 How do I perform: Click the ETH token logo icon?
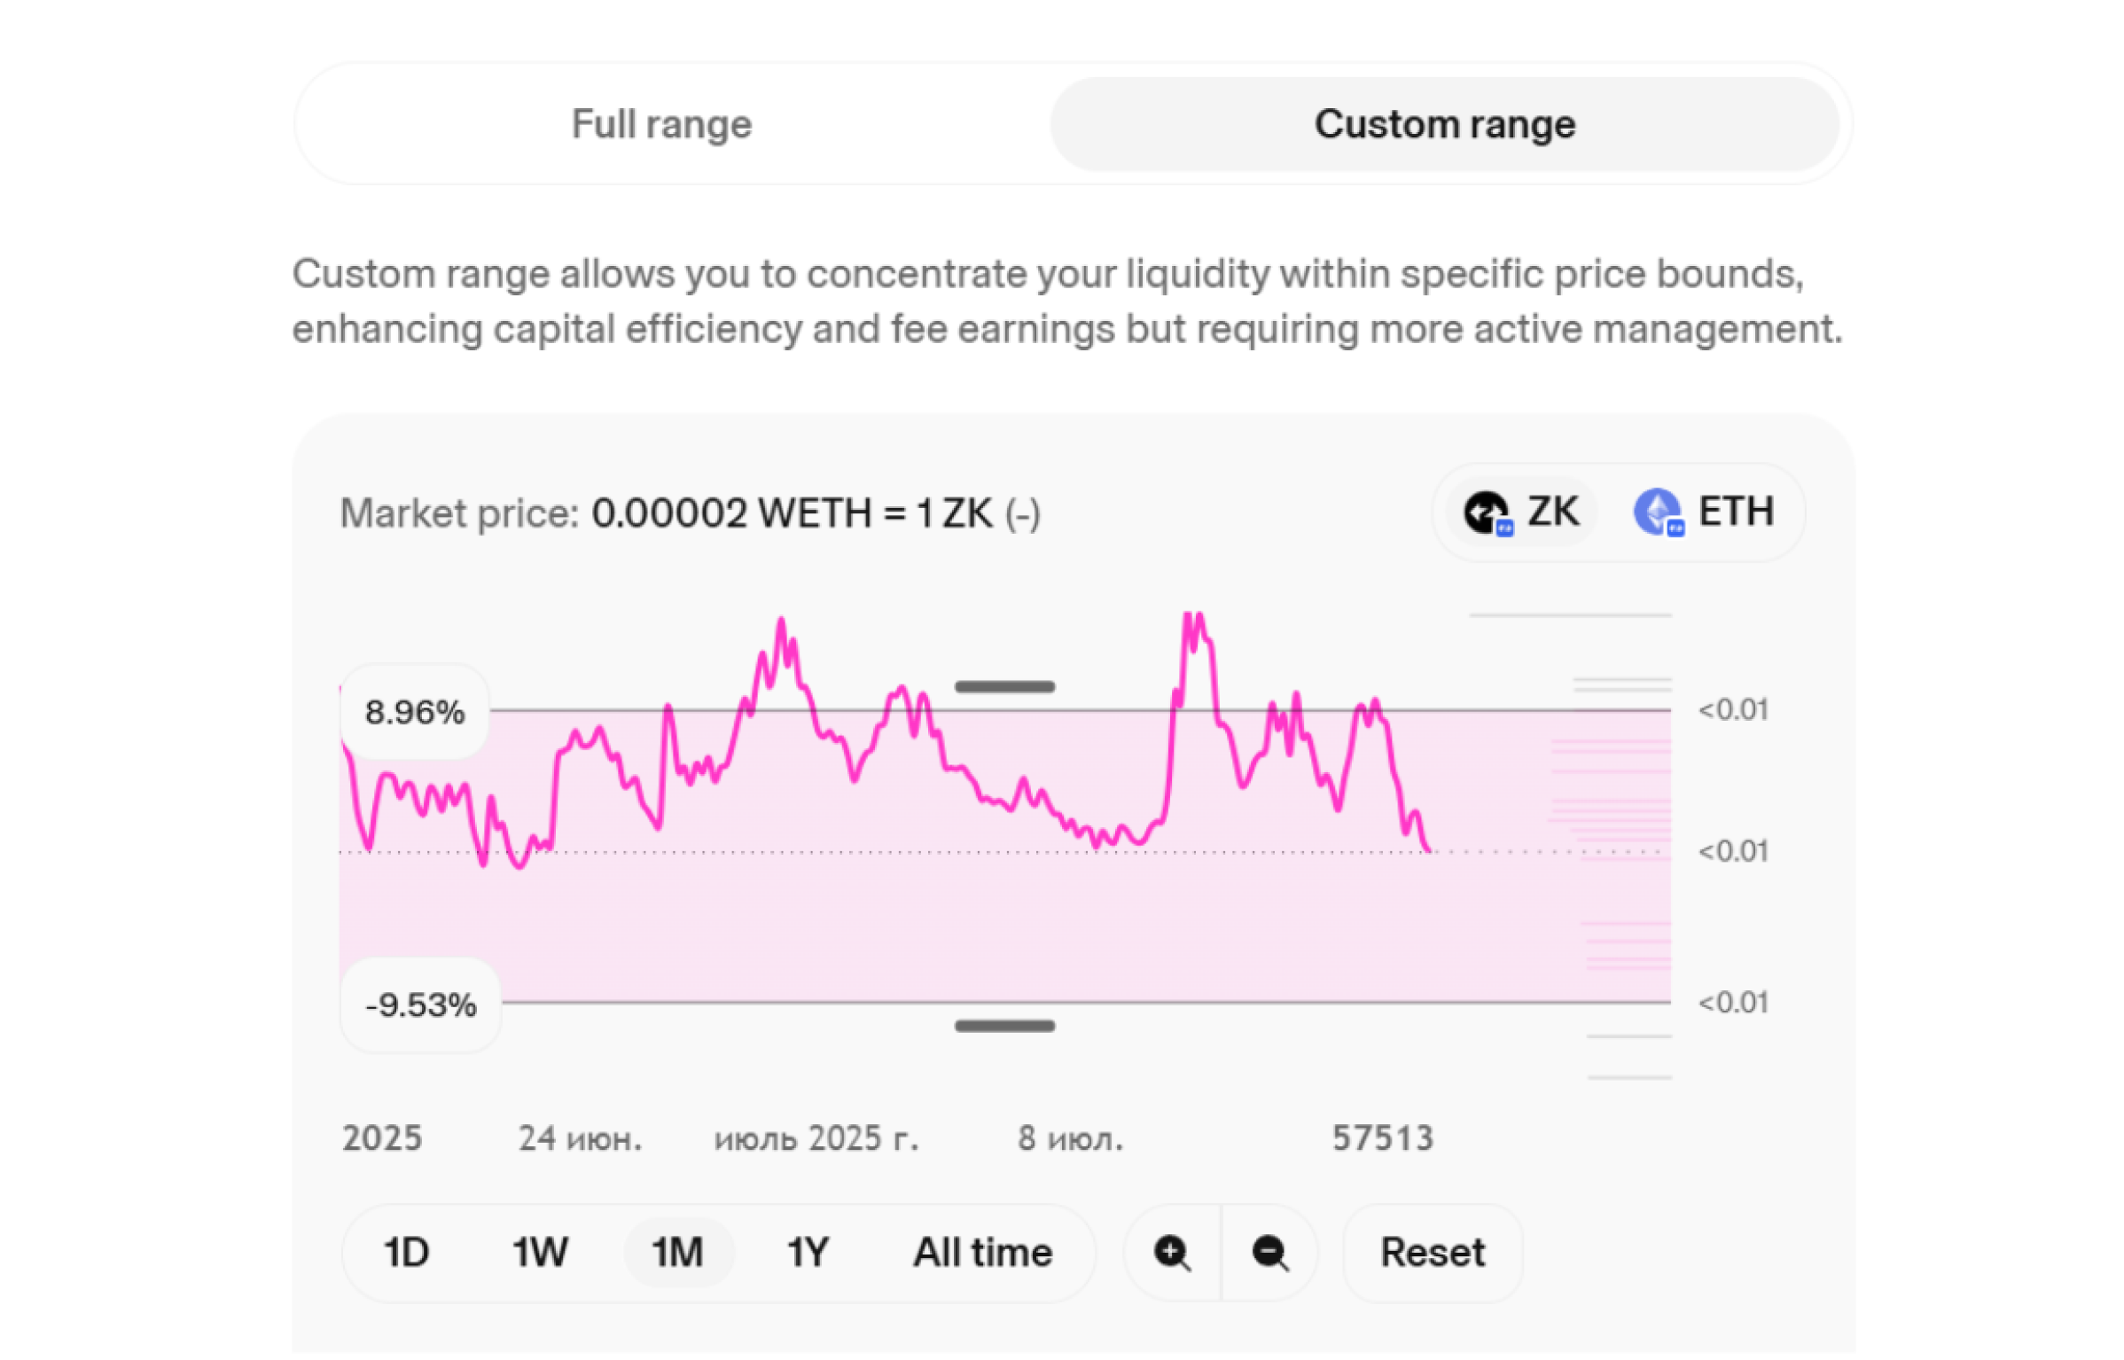coord(1657,512)
